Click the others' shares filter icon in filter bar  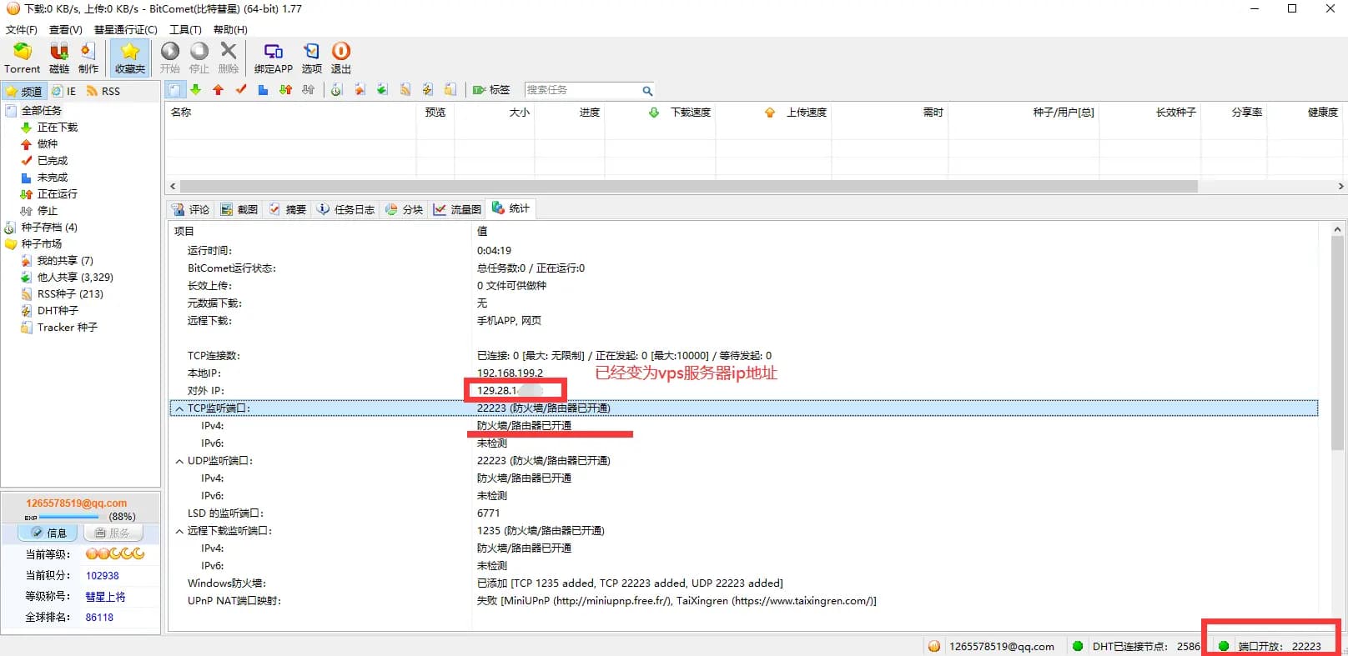pos(382,90)
